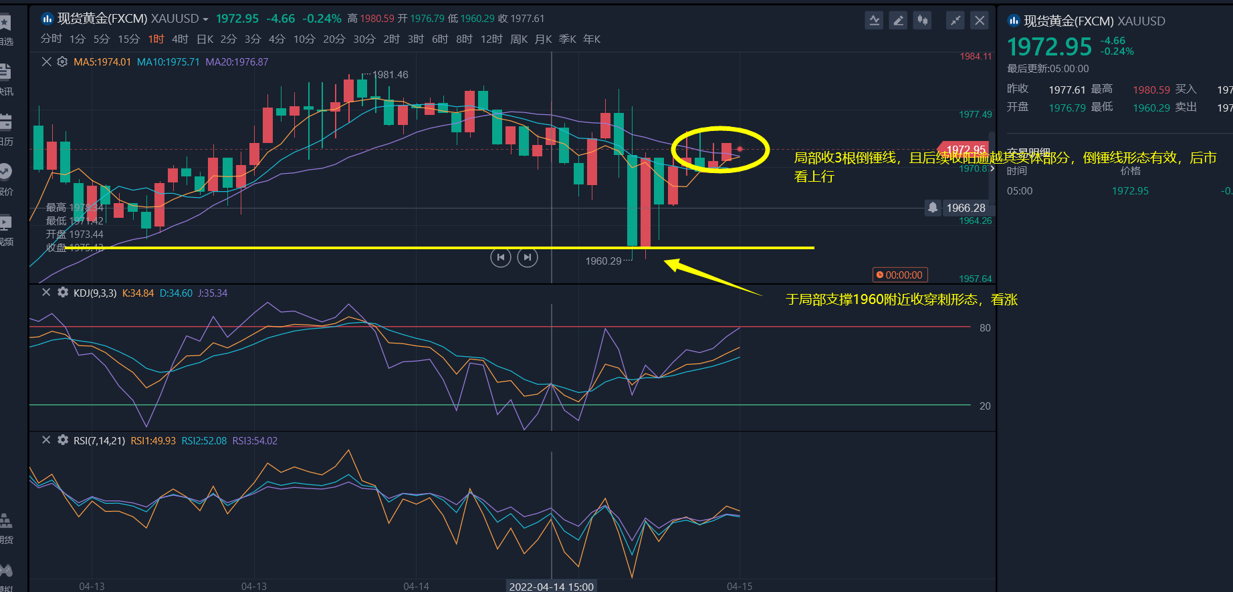Select the 15分 timeframe tab

pos(128,39)
